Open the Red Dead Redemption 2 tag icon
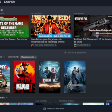Screen dimensions: 112x112 [x=32, y=45]
